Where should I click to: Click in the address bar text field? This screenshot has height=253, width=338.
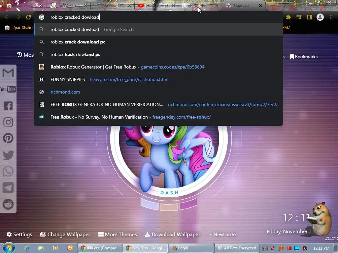point(158,17)
